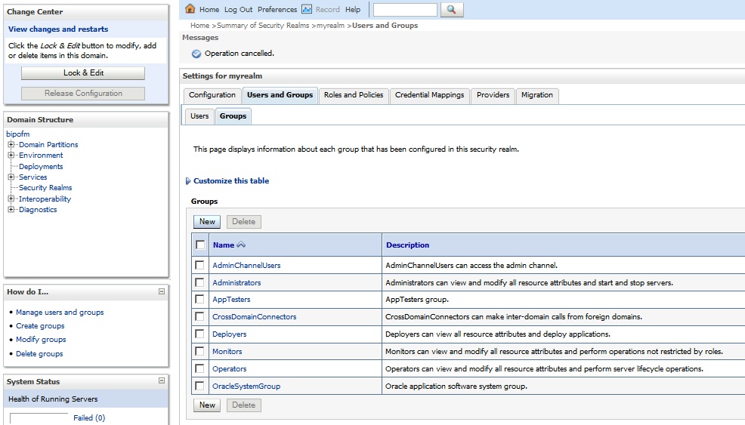
Task: Check the Deployers row checkbox
Action: [199, 334]
